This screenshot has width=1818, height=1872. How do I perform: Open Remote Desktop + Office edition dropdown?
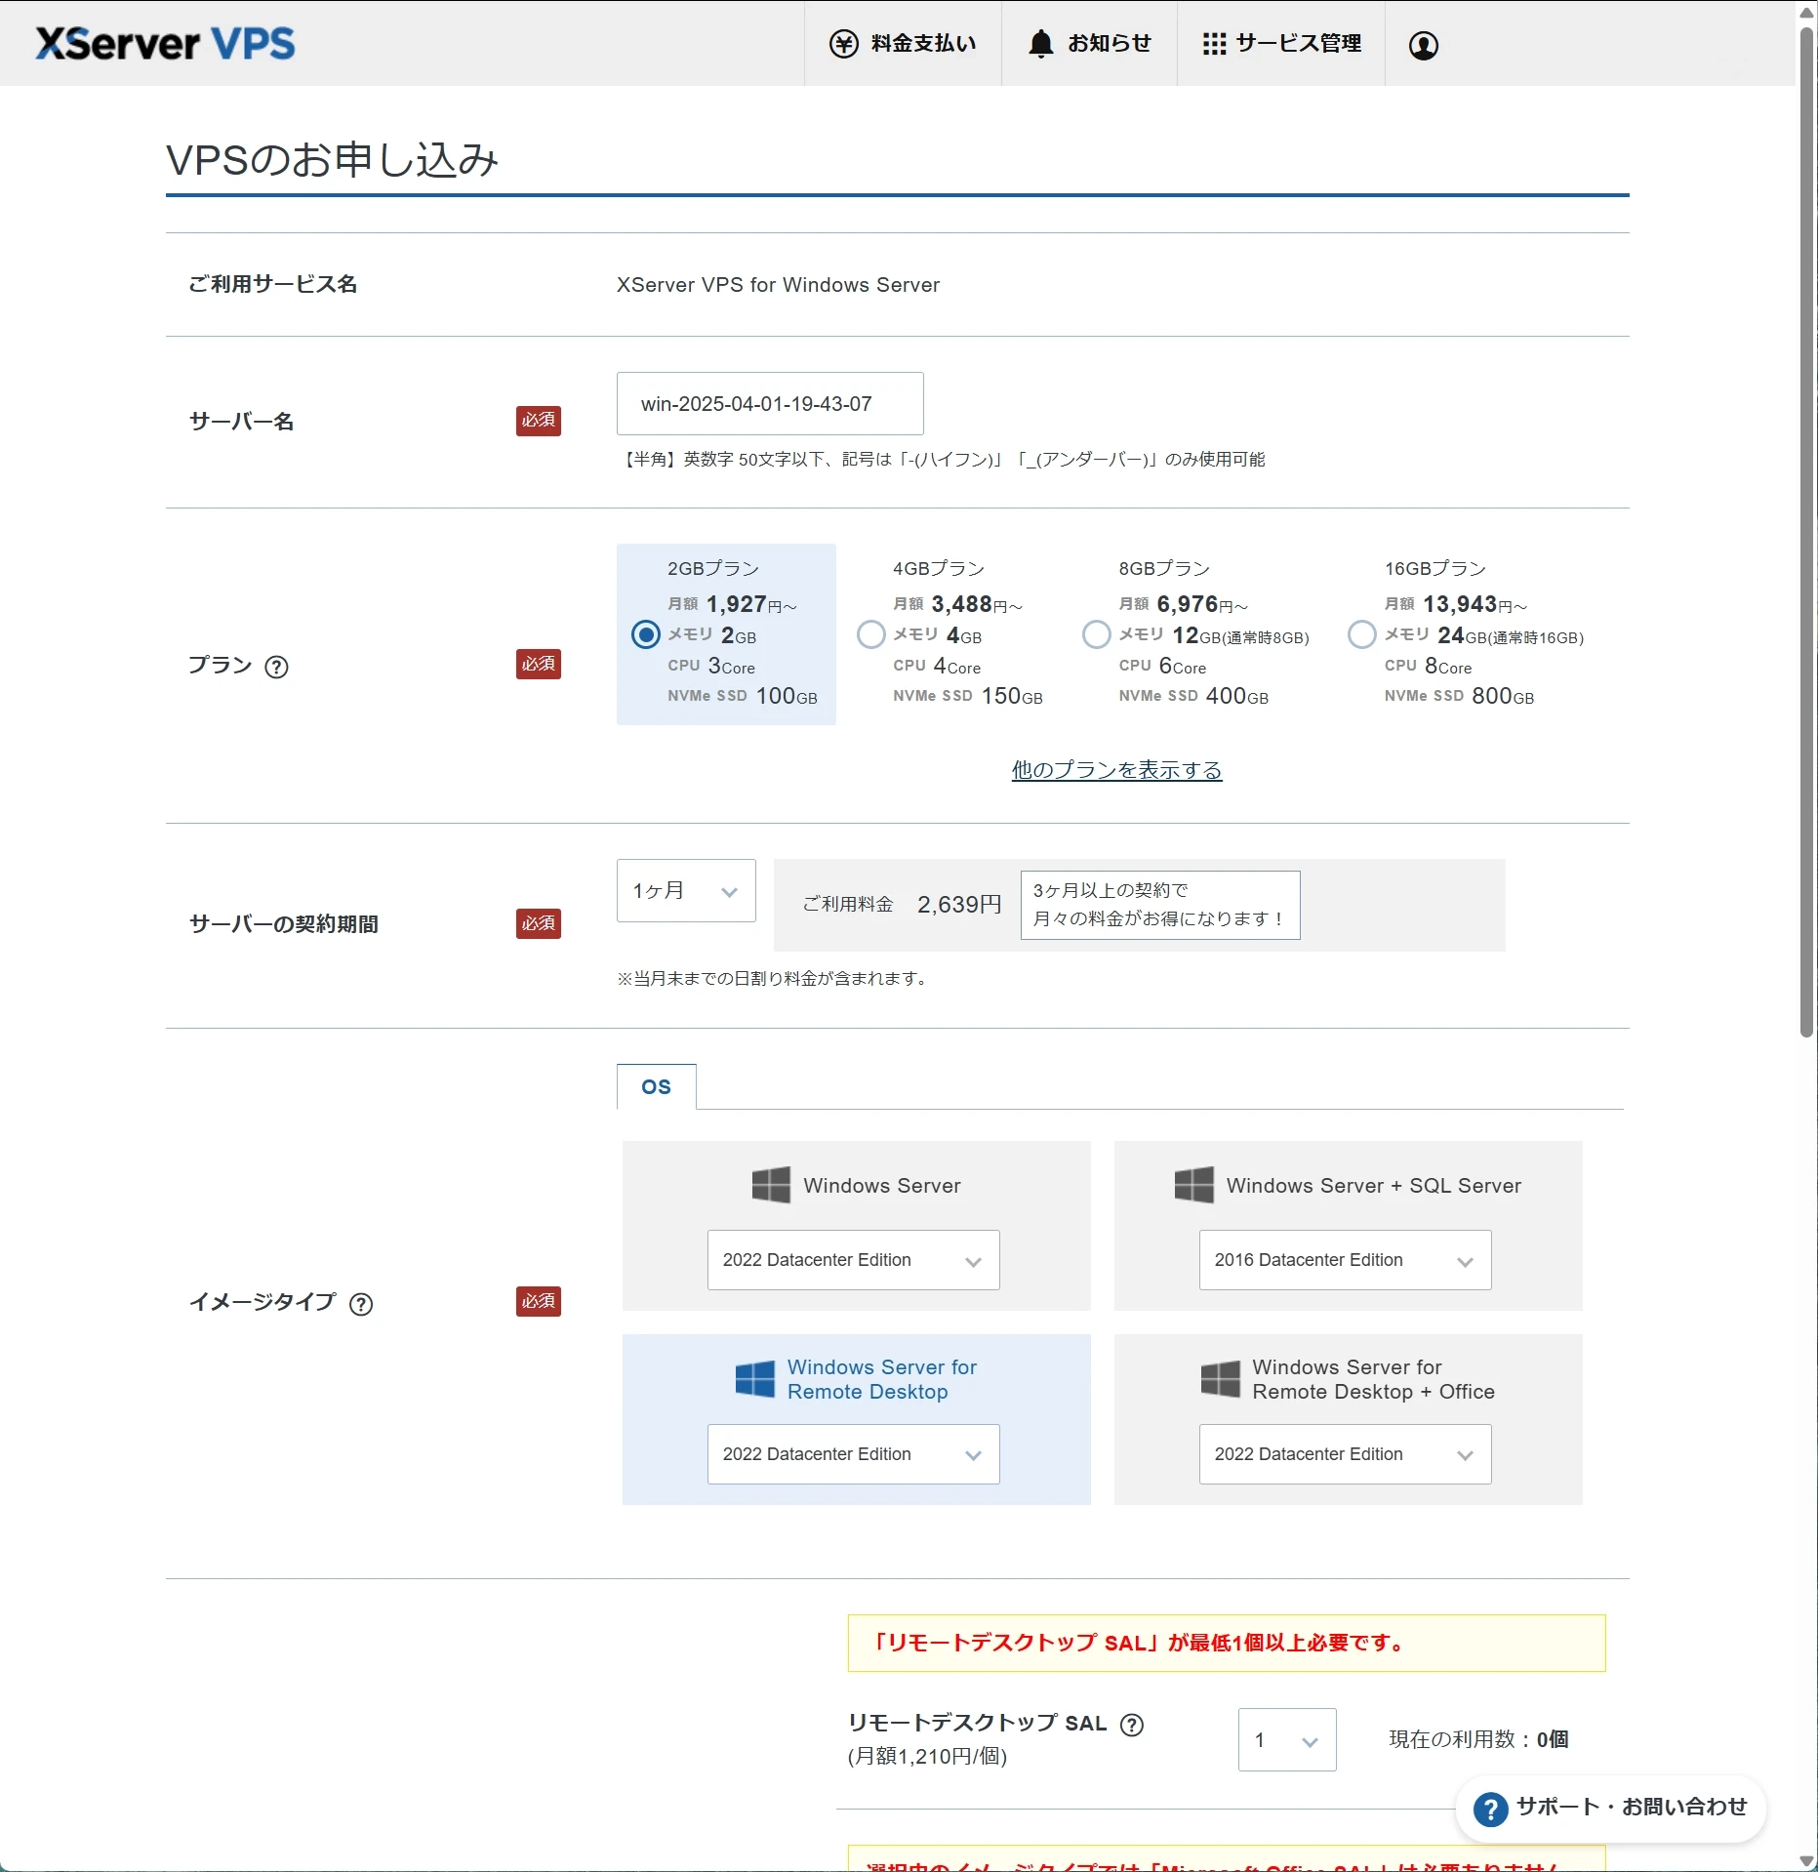1345,1454
